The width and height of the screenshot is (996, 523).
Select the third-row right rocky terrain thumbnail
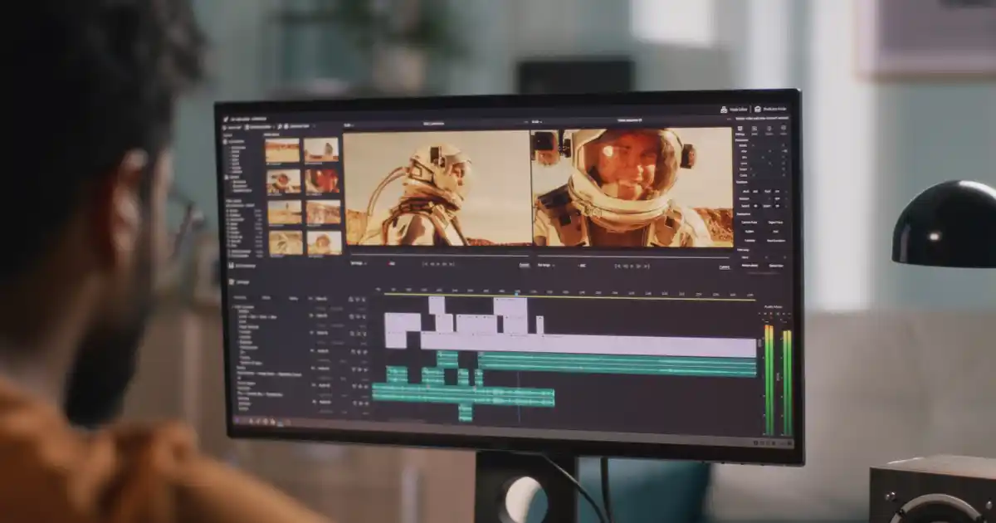coord(323,213)
